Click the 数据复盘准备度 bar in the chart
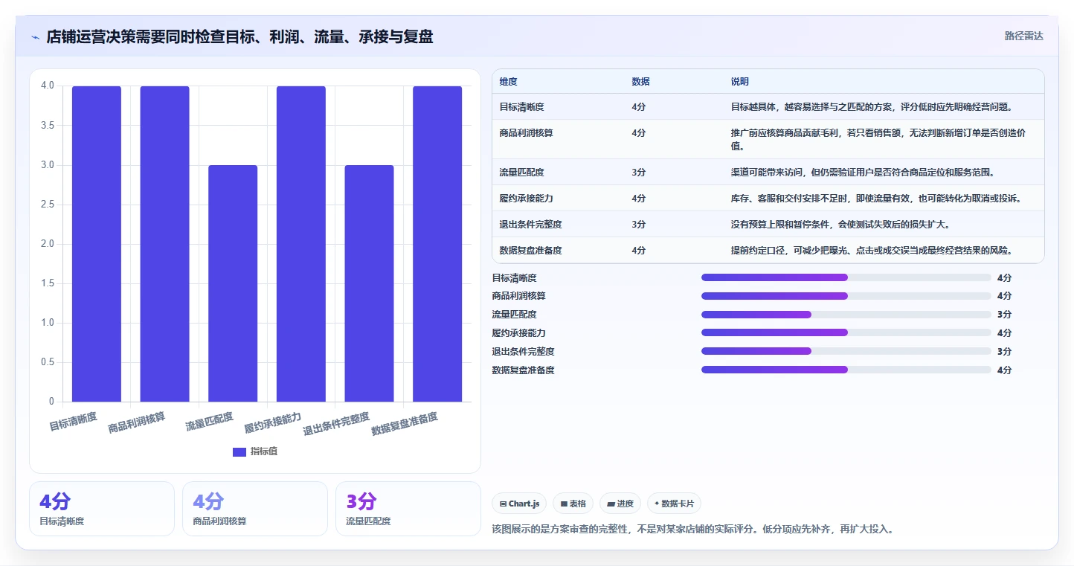This screenshot has width=1074, height=566. 437,244
